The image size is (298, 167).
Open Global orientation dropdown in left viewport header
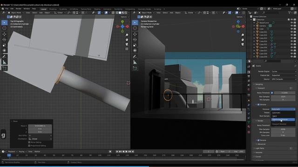click(60, 13)
